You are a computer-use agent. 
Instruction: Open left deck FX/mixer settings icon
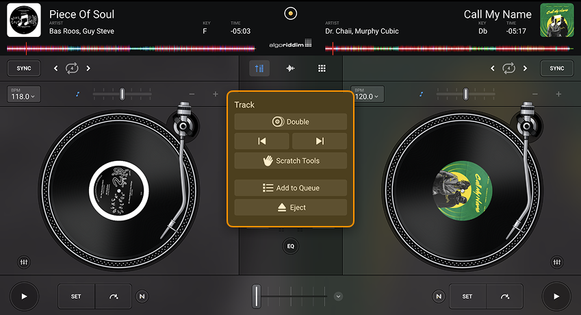24,262
